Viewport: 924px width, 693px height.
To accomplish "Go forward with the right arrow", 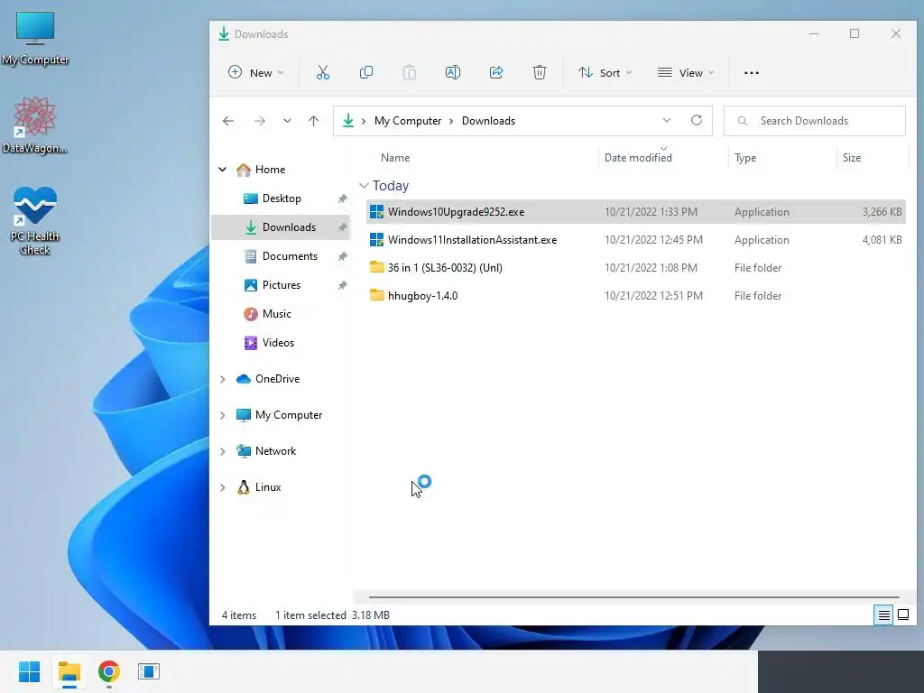I will click(259, 121).
